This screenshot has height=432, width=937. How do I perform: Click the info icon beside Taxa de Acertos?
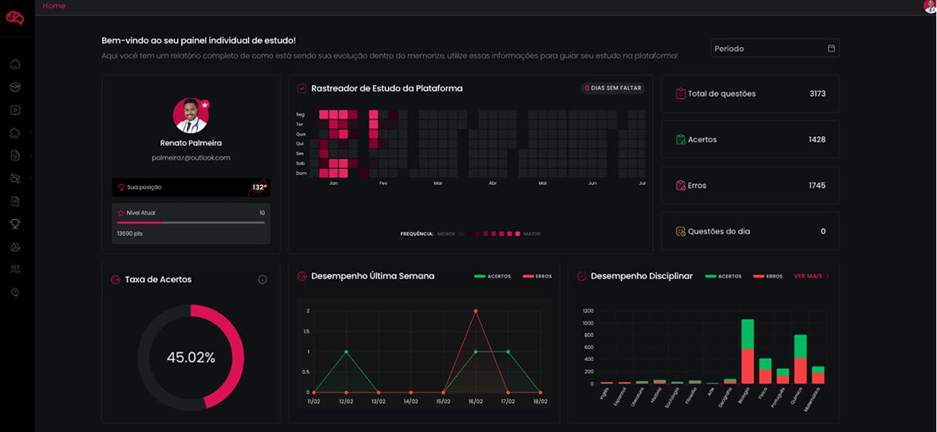point(263,280)
